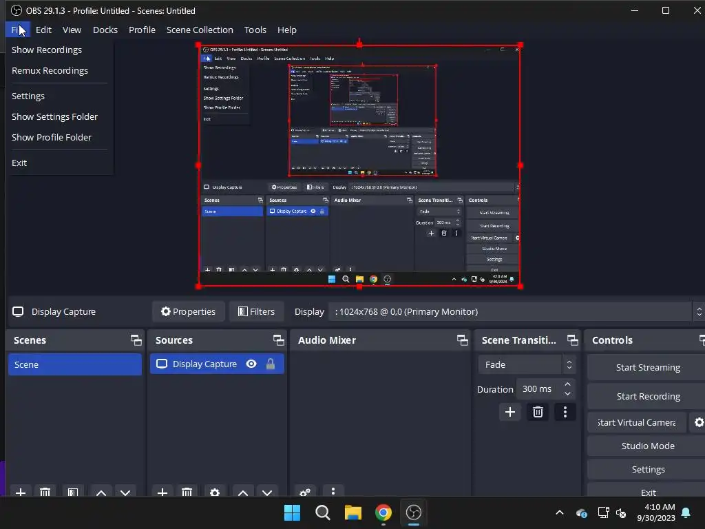Open virtual camera settings gear icon
Image resolution: width=705 pixels, height=529 pixels.
tap(699, 422)
